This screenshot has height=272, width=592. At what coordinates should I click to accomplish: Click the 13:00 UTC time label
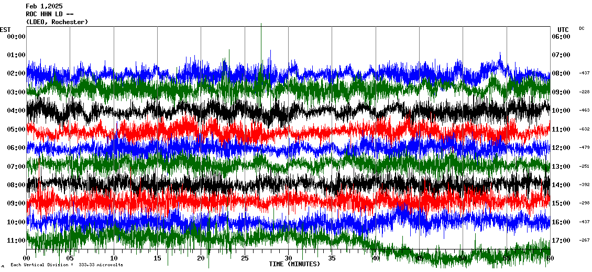pyautogui.click(x=561, y=167)
